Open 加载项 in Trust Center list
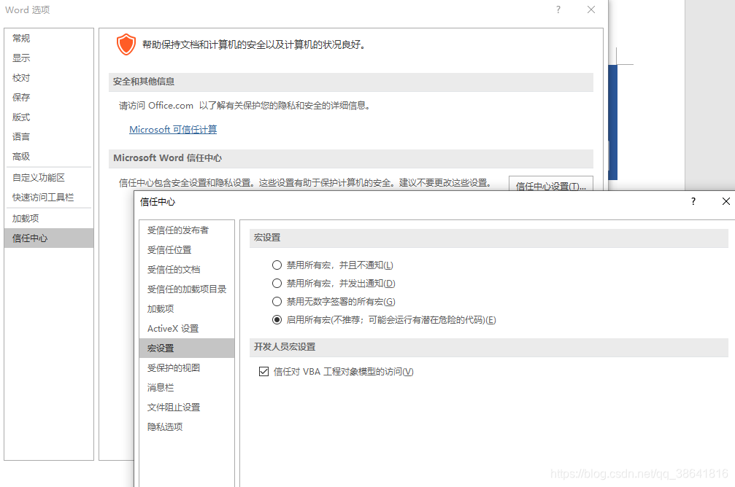Viewport: 735px width, 487px height. (187, 309)
